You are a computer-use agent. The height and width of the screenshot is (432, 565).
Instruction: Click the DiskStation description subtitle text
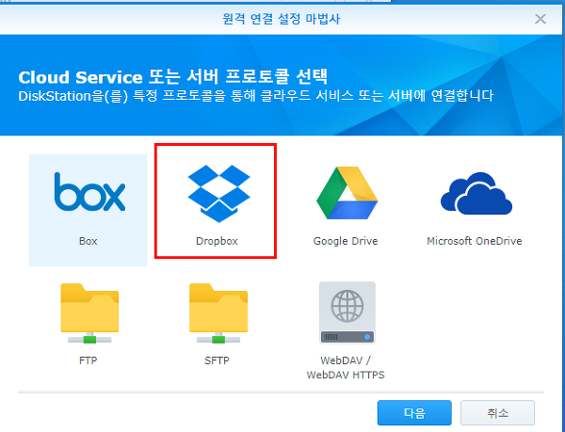[x=256, y=96]
